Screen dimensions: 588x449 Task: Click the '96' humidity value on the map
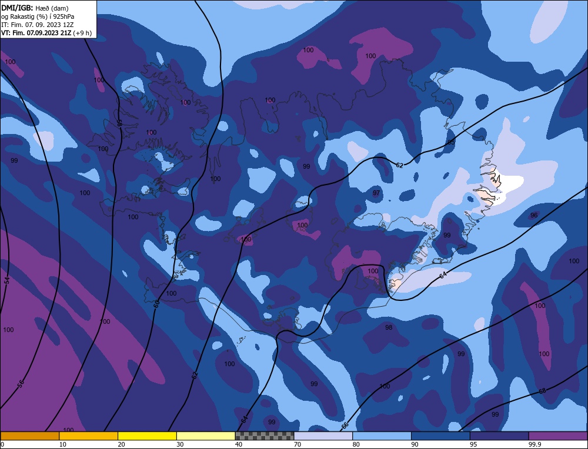[x=534, y=215]
